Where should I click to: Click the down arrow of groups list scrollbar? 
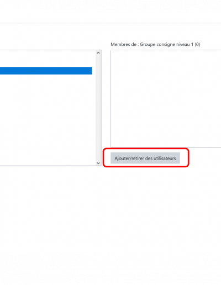(x=98, y=163)
